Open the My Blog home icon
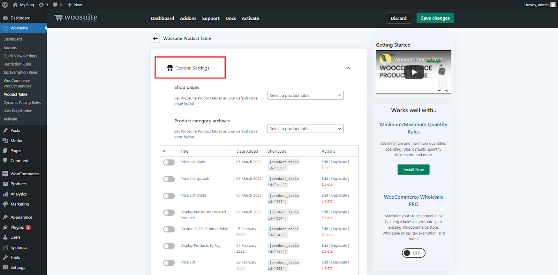The width and height of the screenshot is (558, 275). (15, 5)
